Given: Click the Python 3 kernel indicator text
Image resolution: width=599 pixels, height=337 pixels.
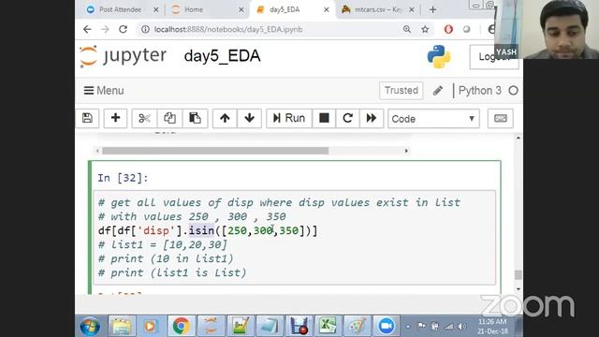Looking at the screenshot, I should click(480, 91).
